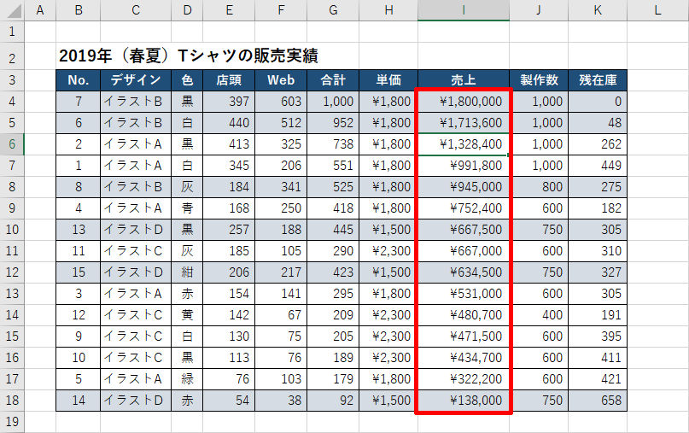Click the title cell 2019年（春夏）Tシャツの販売実績
The width and height of the screenshot is (689, 433).
[188, 56]
